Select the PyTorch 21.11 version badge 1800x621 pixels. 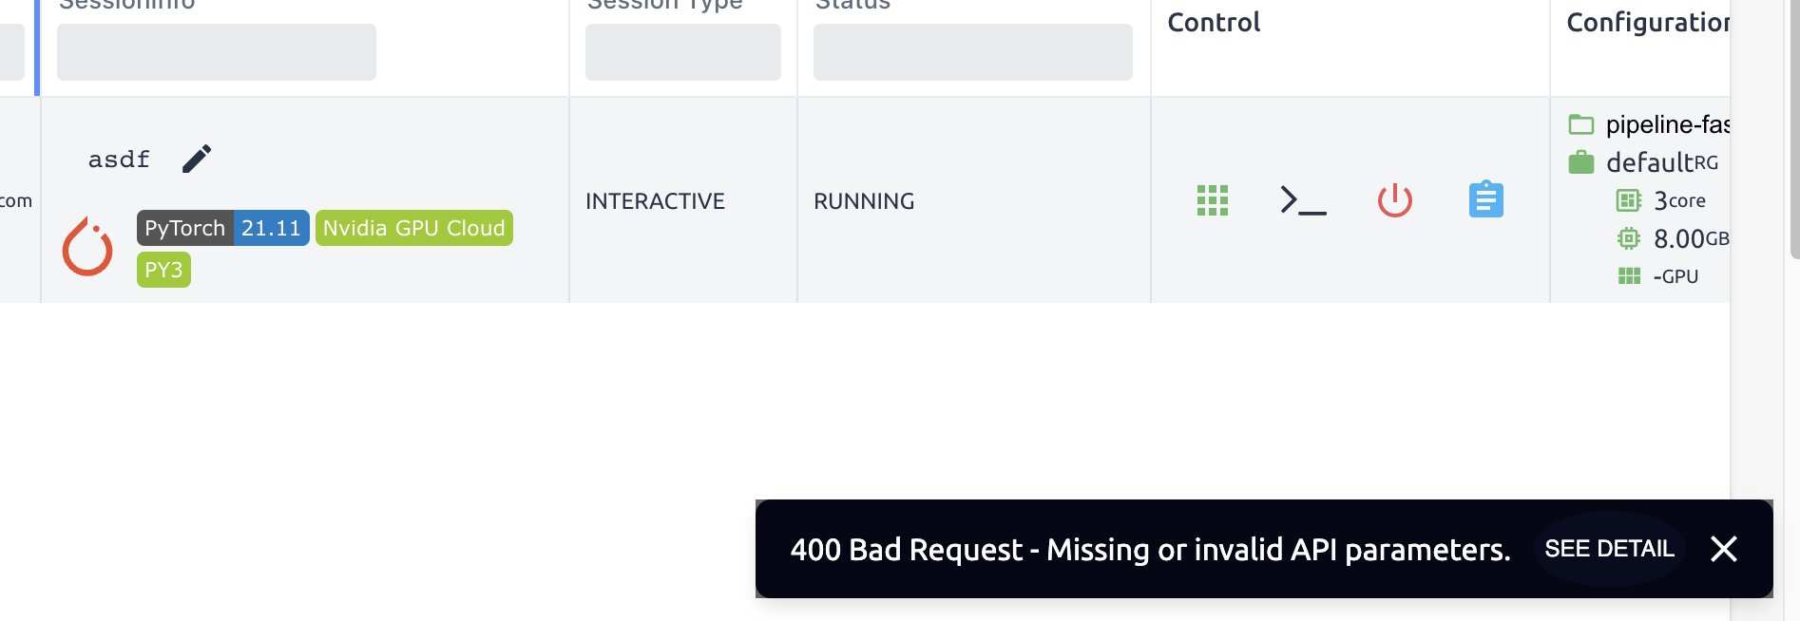[x=271, y=228]
